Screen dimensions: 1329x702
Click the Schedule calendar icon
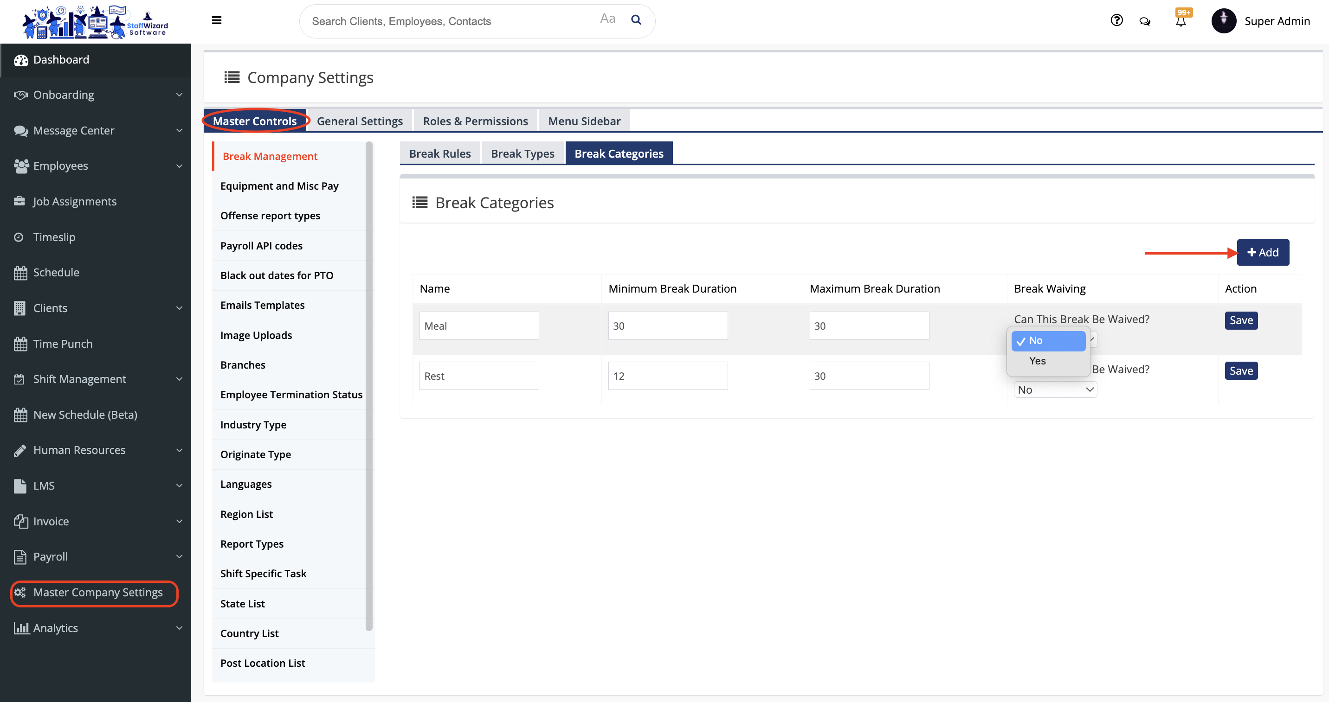20,272
